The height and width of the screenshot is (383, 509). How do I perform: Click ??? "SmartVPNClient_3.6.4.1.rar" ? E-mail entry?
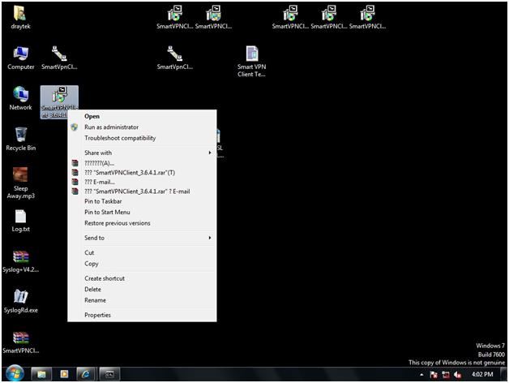142,191
